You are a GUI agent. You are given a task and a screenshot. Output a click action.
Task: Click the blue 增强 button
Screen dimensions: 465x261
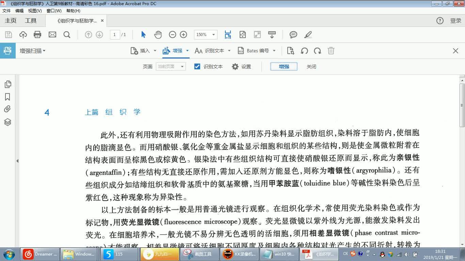(284, 66)
